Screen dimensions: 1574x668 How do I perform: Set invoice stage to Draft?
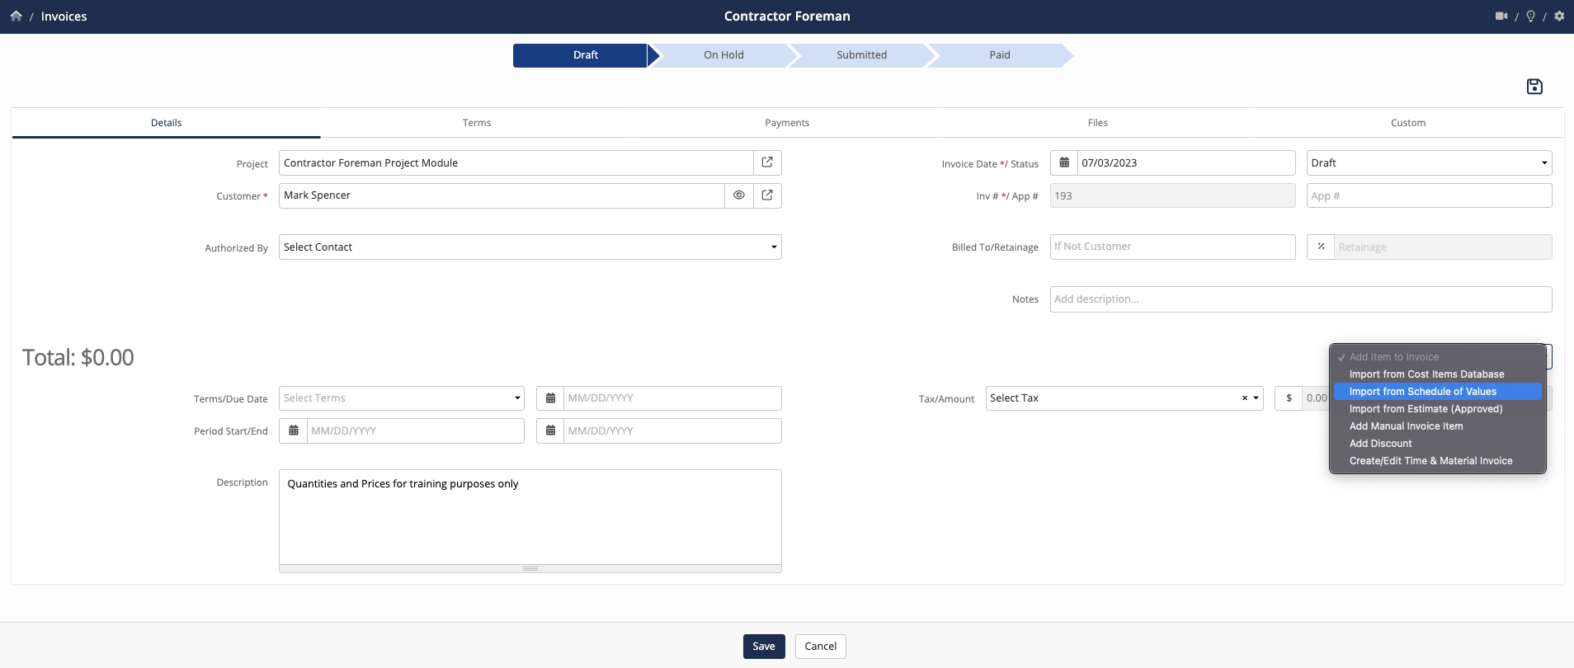pyautogui.click(x=586, y=55)
